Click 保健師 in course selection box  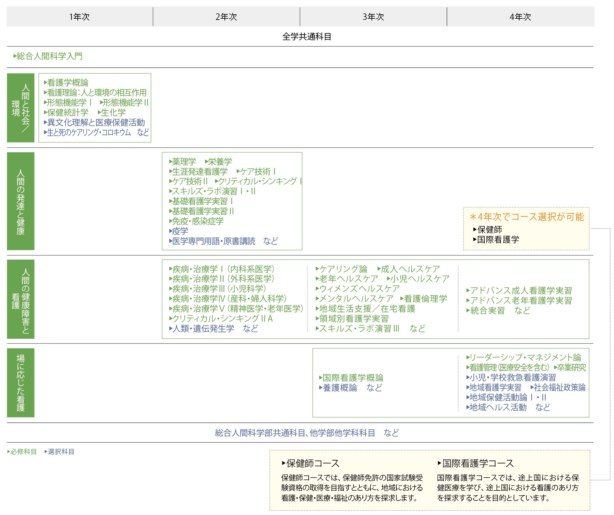pyautogui.click(x=487, y=229)
